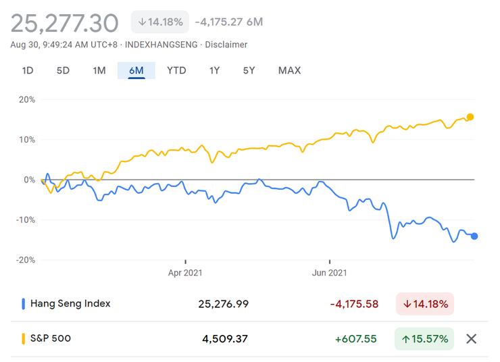Click the down arrow 14.18% badge at top
Screen dimensions: 500x362
click(x=160, y=22)
